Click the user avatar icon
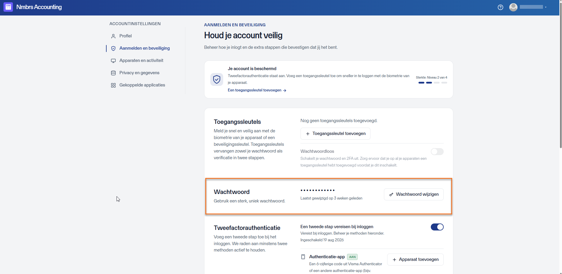562x274 pixels. point(513,7)
